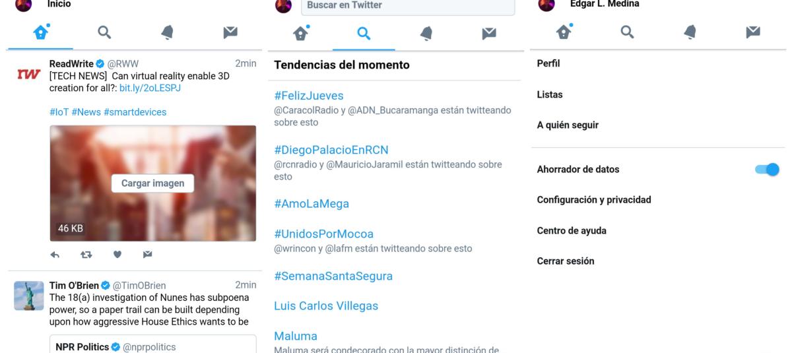Image resolution: width=792 pixels, height=353 pixels.
Task: Open the #FelizJueves trend
Action: pos(308,96)
